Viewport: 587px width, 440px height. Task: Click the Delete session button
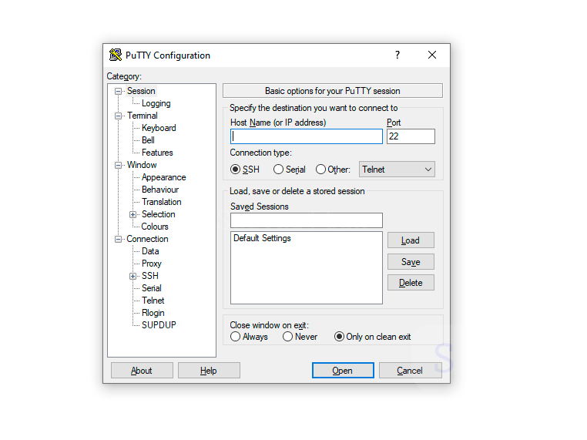coord(411,283)
